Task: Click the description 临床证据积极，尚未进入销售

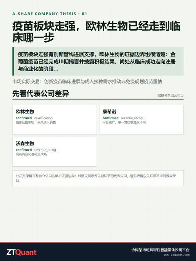Action: (x=36, y=122)
